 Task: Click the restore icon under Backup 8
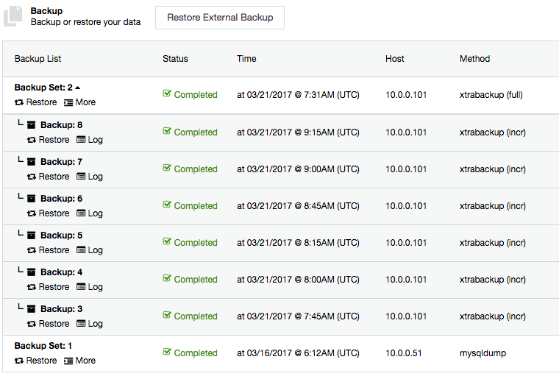32,140
